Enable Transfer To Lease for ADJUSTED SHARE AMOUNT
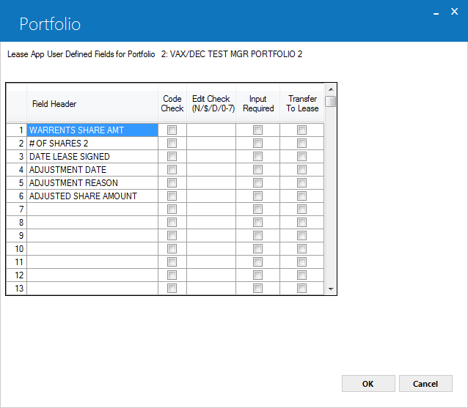The width and height of the screenshot is (468, 408). 301,196
